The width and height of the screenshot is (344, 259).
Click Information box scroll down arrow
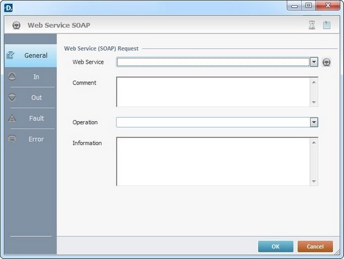pos(314,181)
